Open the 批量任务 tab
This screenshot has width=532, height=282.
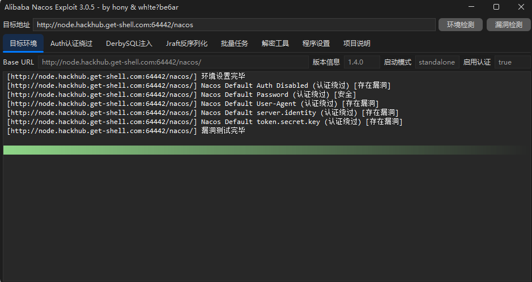(x=235, y=44)
